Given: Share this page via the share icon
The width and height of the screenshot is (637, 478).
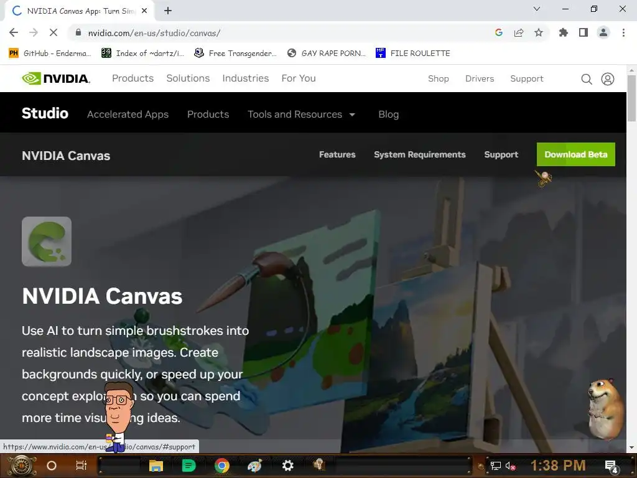Looking at the screenshot, I should point(519,32).
